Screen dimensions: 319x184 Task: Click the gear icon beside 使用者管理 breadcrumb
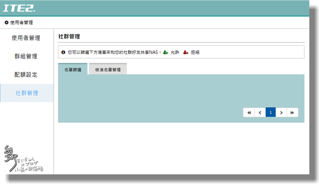(x=7, y=23)
